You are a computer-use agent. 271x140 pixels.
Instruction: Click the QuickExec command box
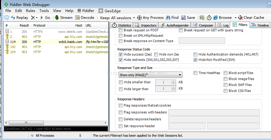(56, 129)
